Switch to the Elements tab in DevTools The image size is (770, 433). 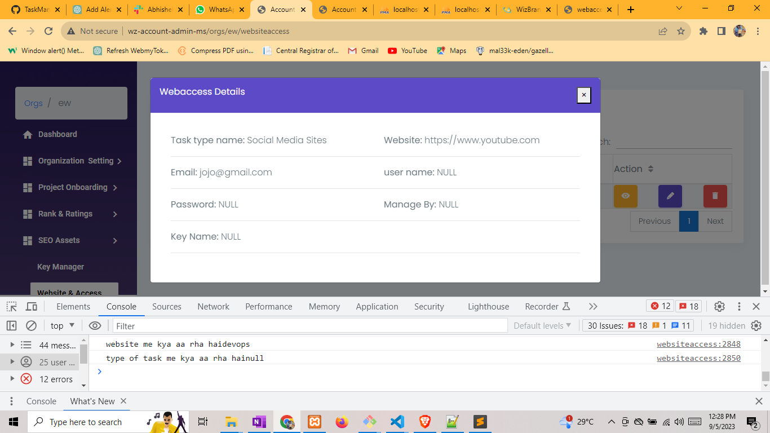pyautogui.click(x=73, y=307)
